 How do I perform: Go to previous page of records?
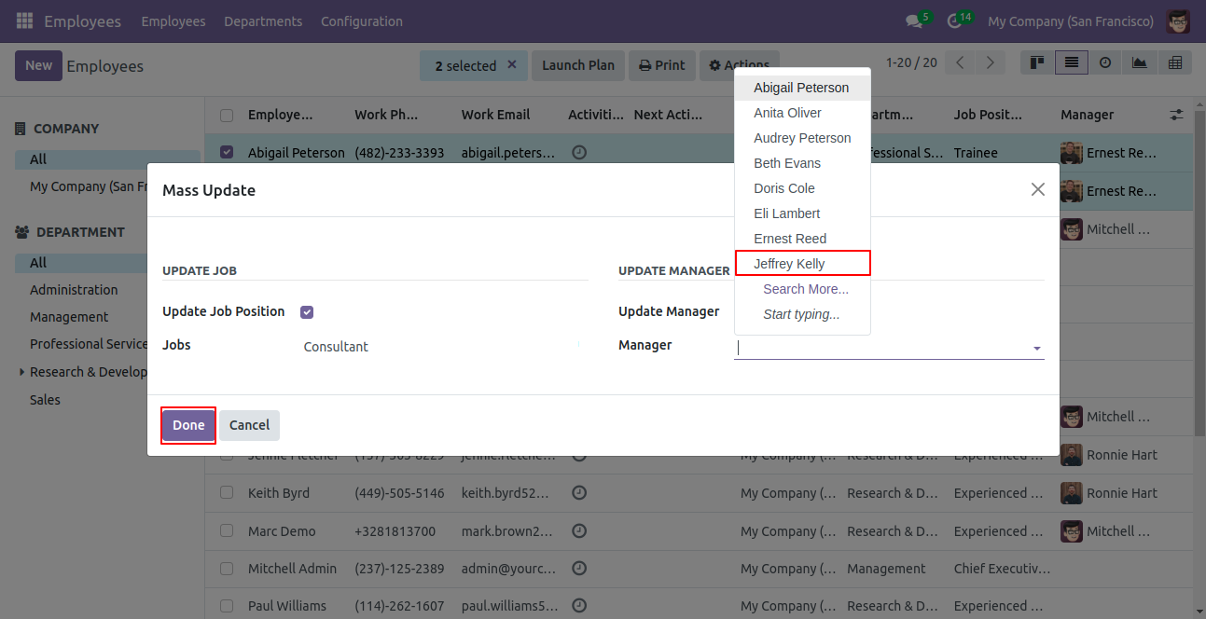(x=960, y=63)
